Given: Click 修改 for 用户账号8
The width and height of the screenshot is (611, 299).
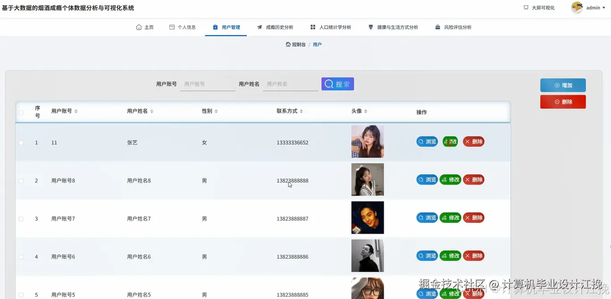Looking at the screenshot, I should click(450, 179).
